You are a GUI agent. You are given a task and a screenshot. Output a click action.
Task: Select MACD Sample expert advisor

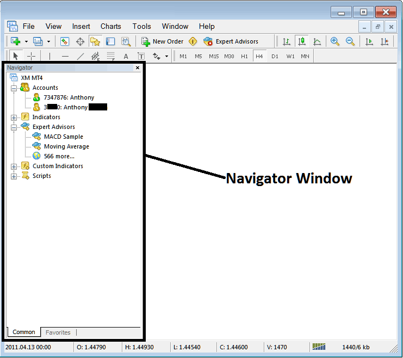click(x=63, y=137)
